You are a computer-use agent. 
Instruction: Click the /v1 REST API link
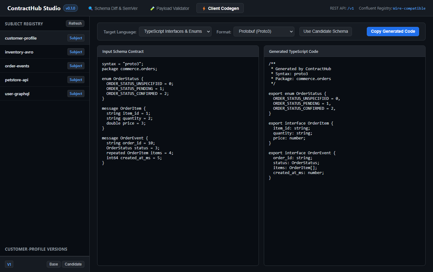pyautogui.click(x=350, y=8)
